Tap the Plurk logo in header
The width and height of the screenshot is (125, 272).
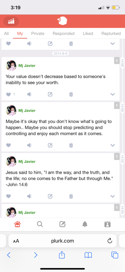tap(62, 21)
